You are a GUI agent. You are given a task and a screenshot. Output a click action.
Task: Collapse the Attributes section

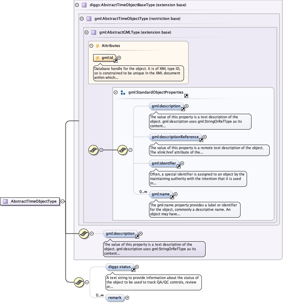91,46
